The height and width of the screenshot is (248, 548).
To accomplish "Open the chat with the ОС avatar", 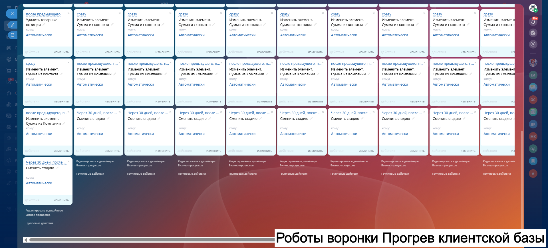I will coord(533,100).
